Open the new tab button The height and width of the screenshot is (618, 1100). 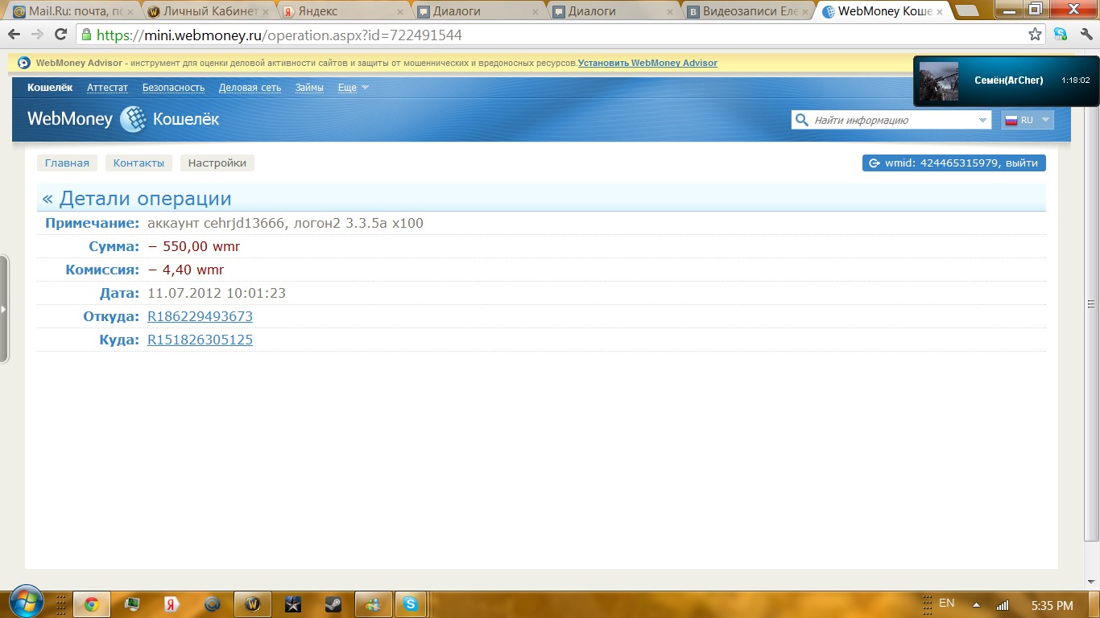click(966, 11)
